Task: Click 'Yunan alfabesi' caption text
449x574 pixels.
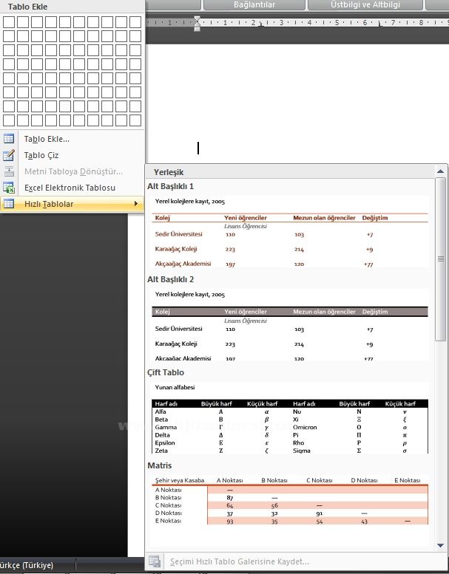Action: coord(175,387)
